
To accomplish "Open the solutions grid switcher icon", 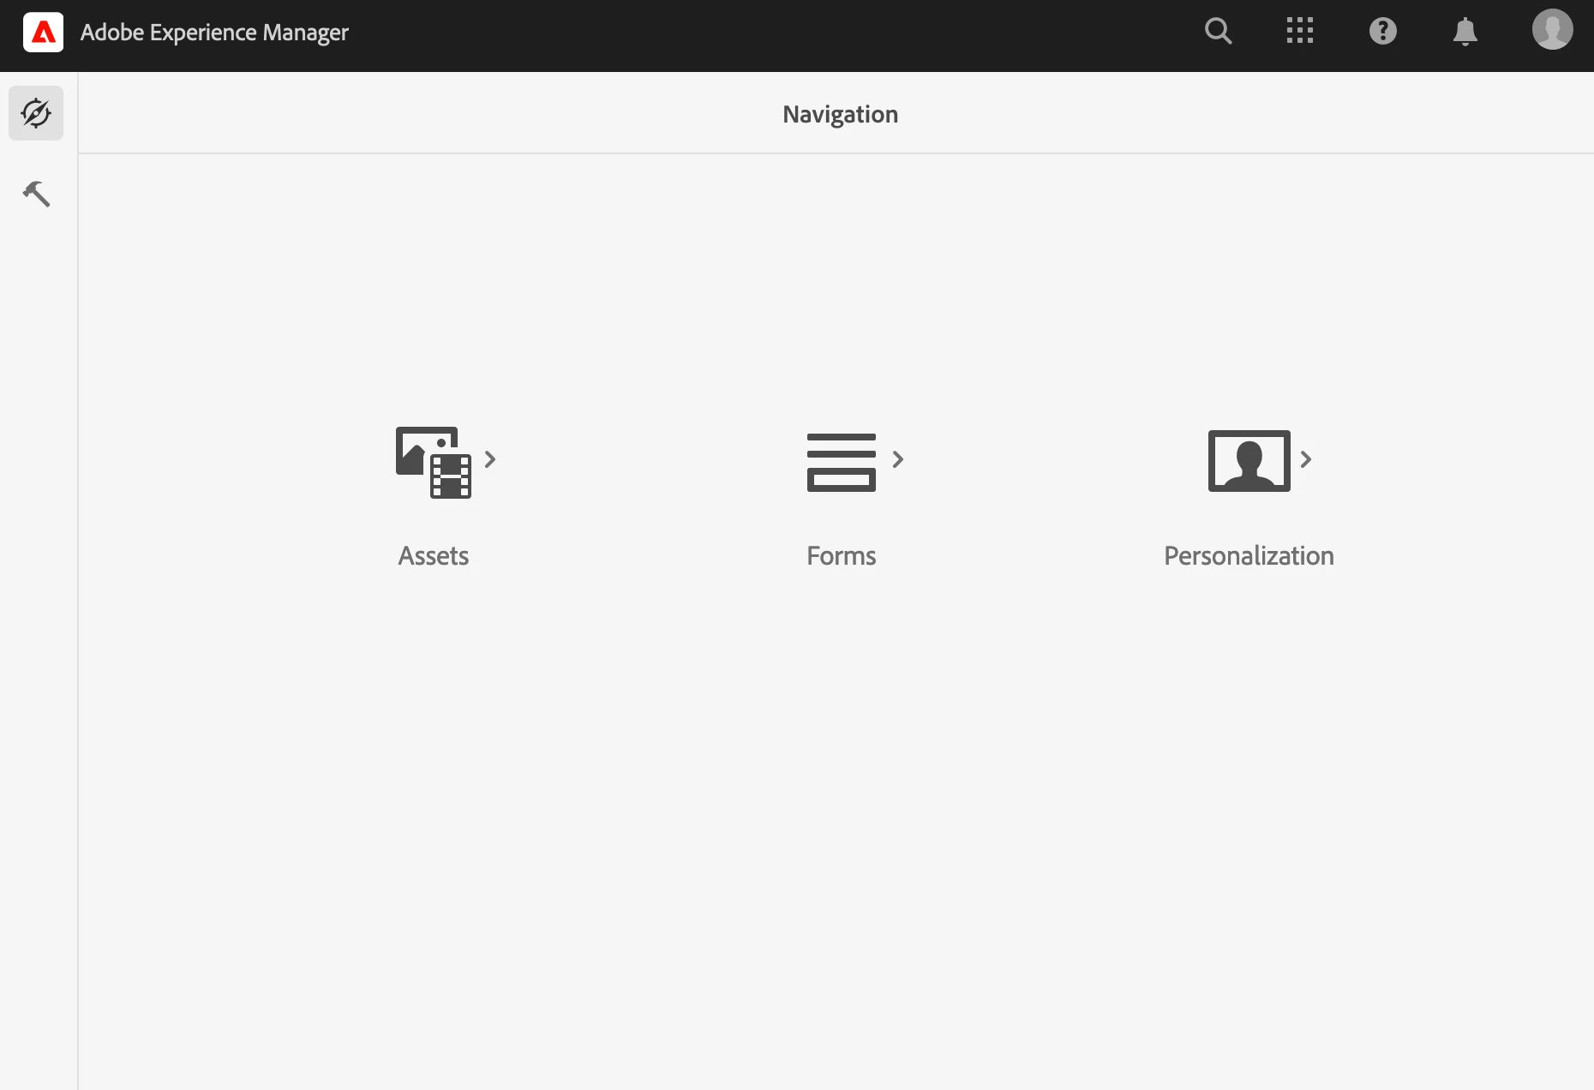I will pos(1300,31).
